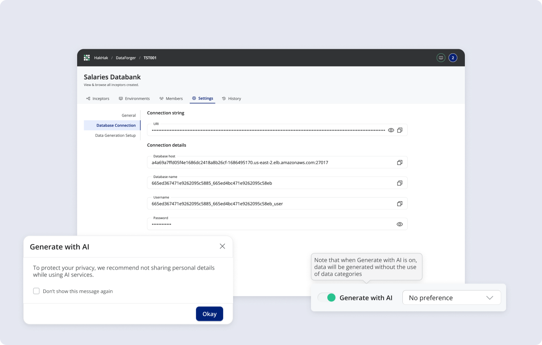Show the password using eye icon
Viewport: 542px width, 345px height.
(x=400, y=224)
